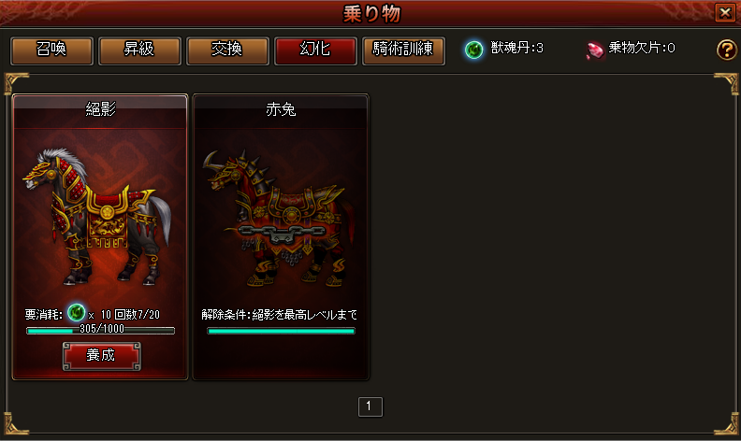Select the locked 赤兔 horse image
The height and width of the screenshot is (441, 741).
pyautogui.click(x=280, y=218)
